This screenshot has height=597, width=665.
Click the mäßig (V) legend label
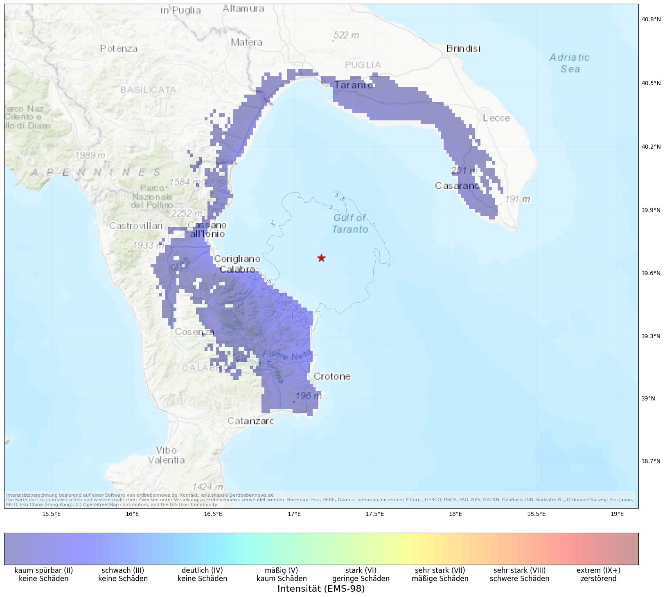coord(282,570)
